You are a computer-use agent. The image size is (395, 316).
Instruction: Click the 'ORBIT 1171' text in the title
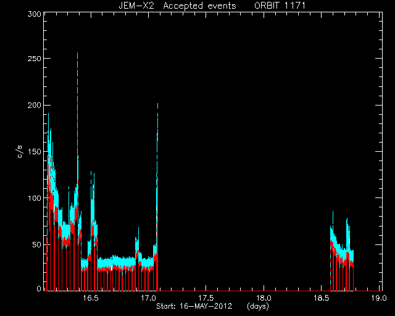280,6
